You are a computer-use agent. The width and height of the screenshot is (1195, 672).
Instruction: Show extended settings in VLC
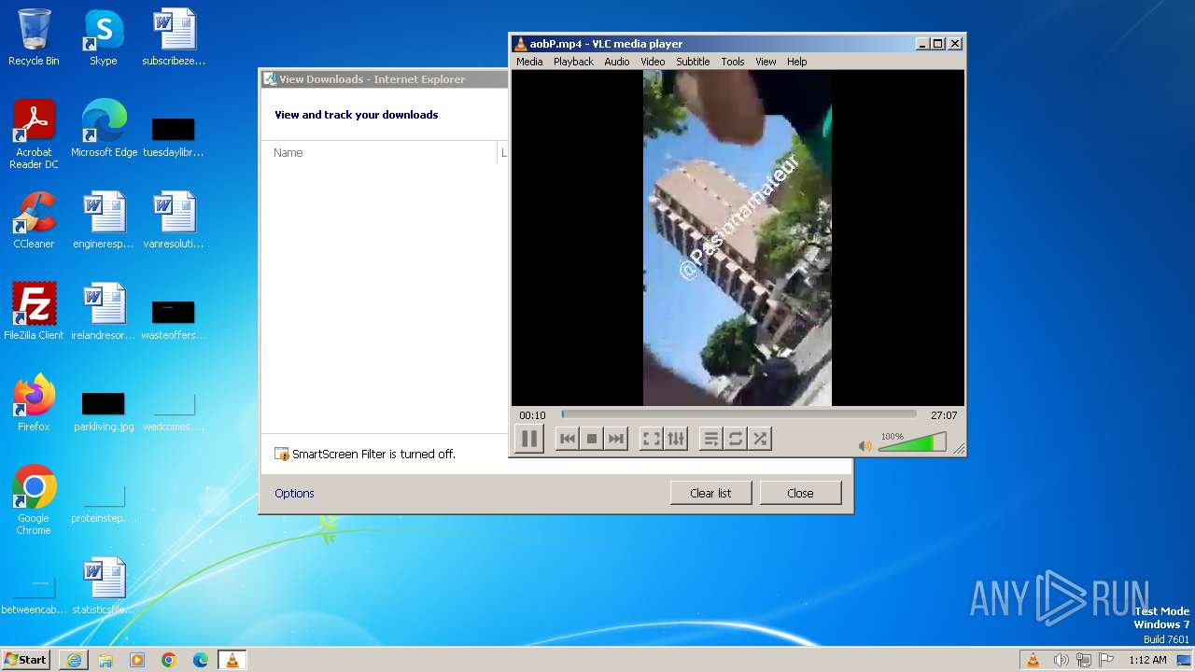pos(675,439)
